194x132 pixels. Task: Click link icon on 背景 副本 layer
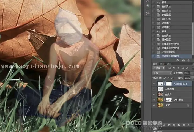pos(165,100)
